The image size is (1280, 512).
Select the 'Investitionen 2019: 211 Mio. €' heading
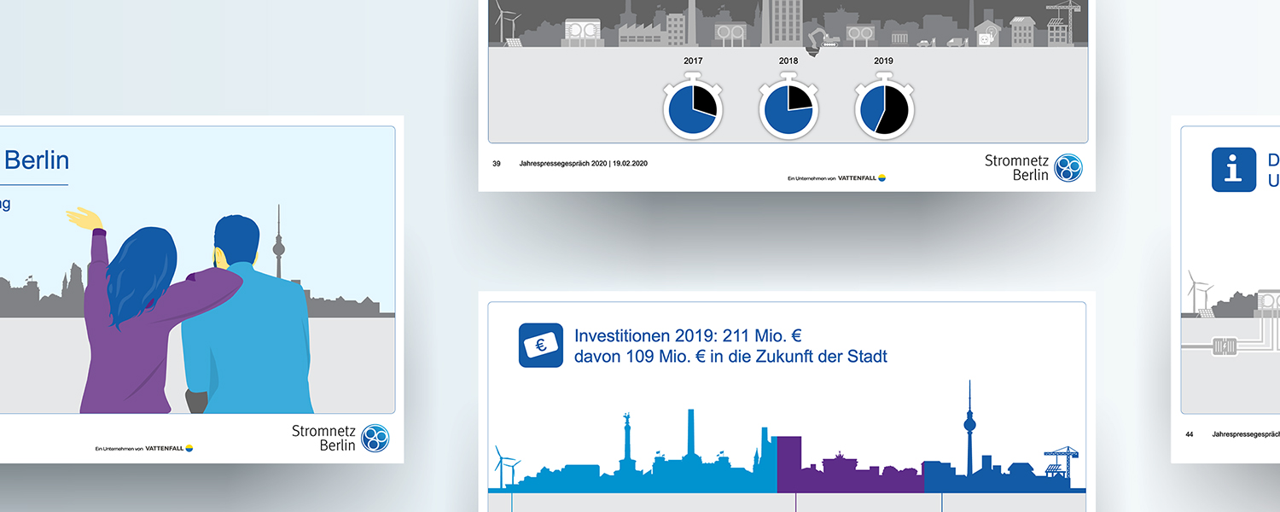688,335
